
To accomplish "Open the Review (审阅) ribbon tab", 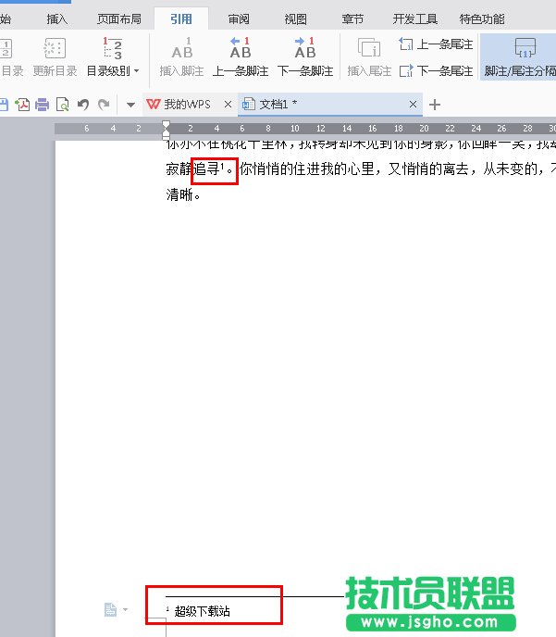I will (x=238, y=19).
